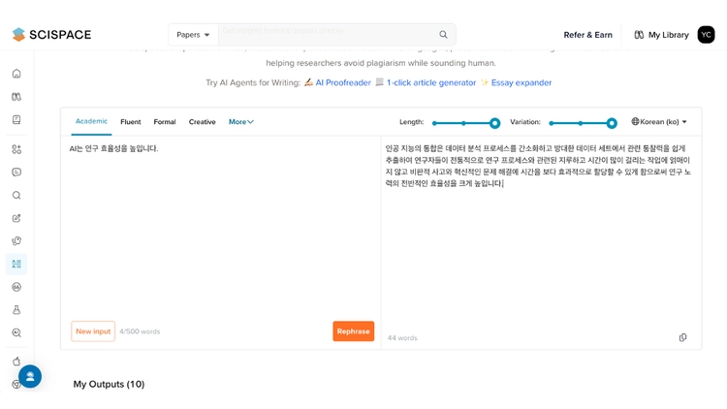Open the Korean (ko) language dropdown
Screen dimensions: 727x409
pos(659,122)
